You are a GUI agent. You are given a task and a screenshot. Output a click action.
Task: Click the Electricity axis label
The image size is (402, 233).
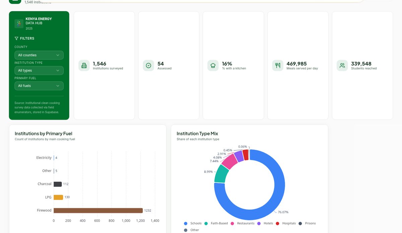click(x=44, y=158)
